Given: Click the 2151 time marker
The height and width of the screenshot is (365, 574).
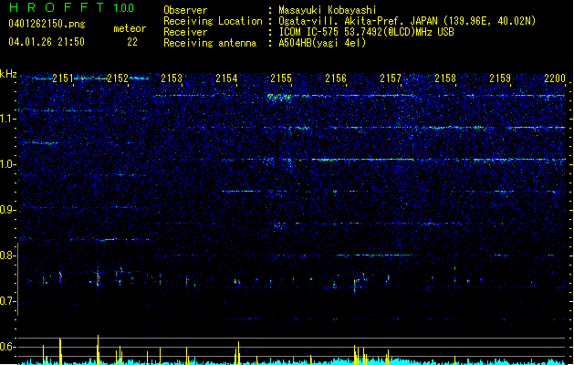Looking at the screenshot, I should click(x=63, y=78).
